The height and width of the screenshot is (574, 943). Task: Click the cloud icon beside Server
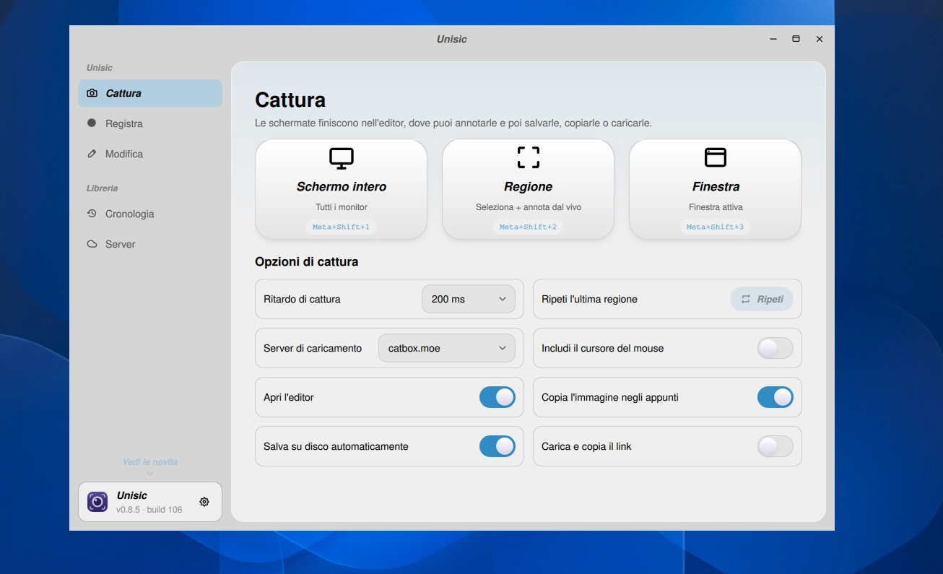[x=92, y=244]
